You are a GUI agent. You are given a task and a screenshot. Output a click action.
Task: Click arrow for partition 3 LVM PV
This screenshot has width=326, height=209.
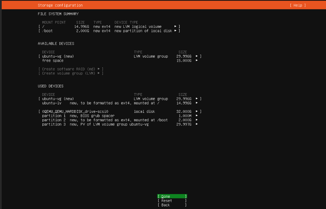[x=197, y=124]
